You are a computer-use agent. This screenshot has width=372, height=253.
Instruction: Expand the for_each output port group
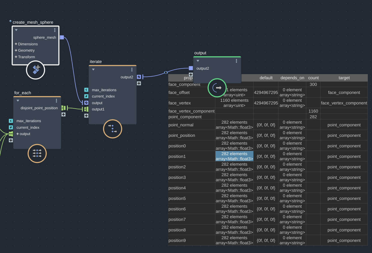[x=18, y=134]
